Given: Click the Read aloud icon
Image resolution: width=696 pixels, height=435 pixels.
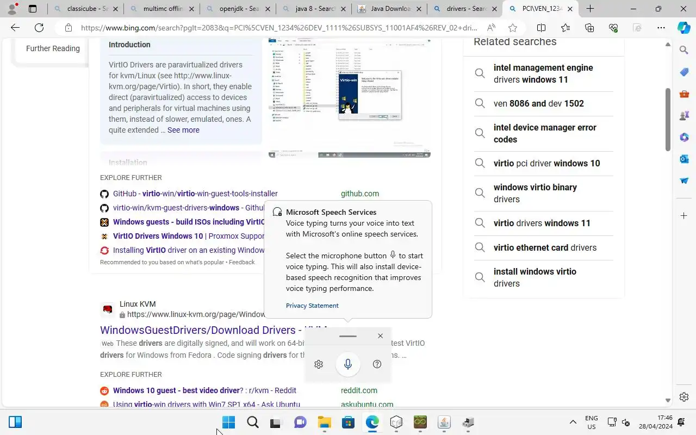Looking at the screenshot, I should click(x=491, y=28).
